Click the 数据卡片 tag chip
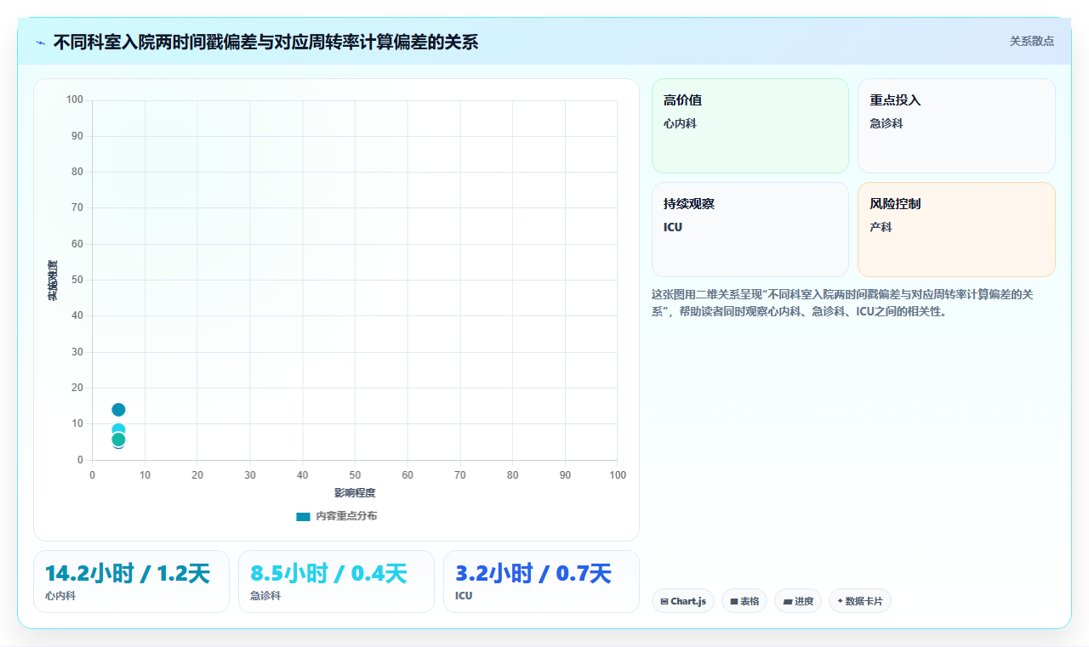 point(860,601)
